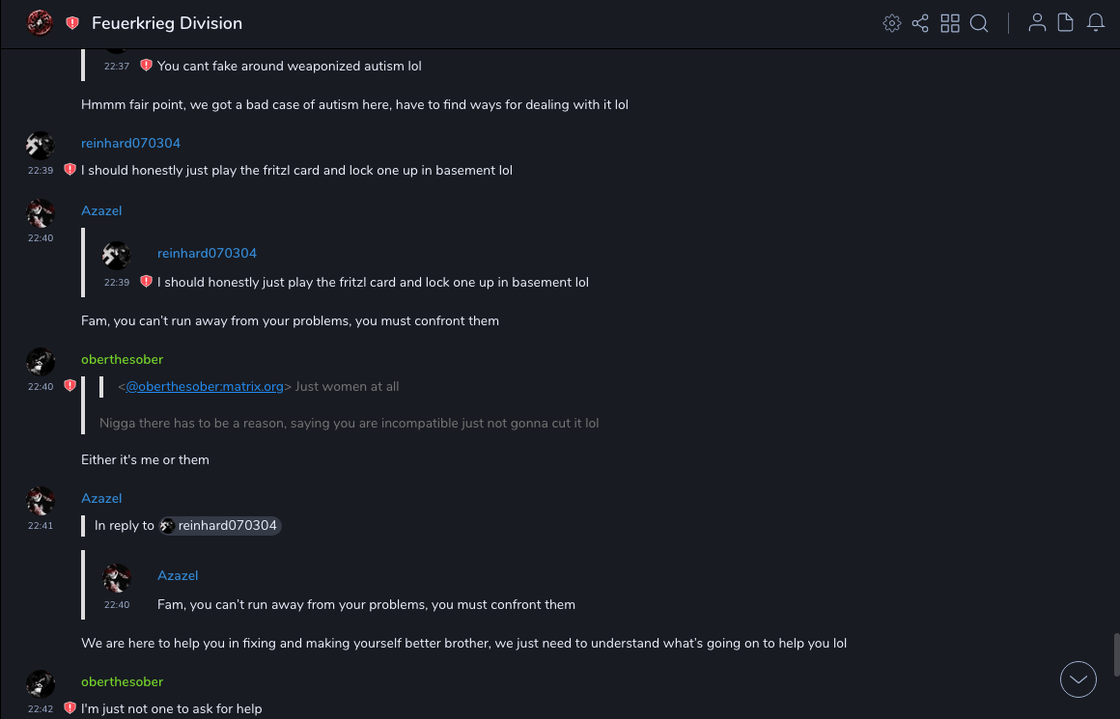Click the share room icon
Image resolution: width=1120 pixels, height=719 pixels.
pos(920,23)
